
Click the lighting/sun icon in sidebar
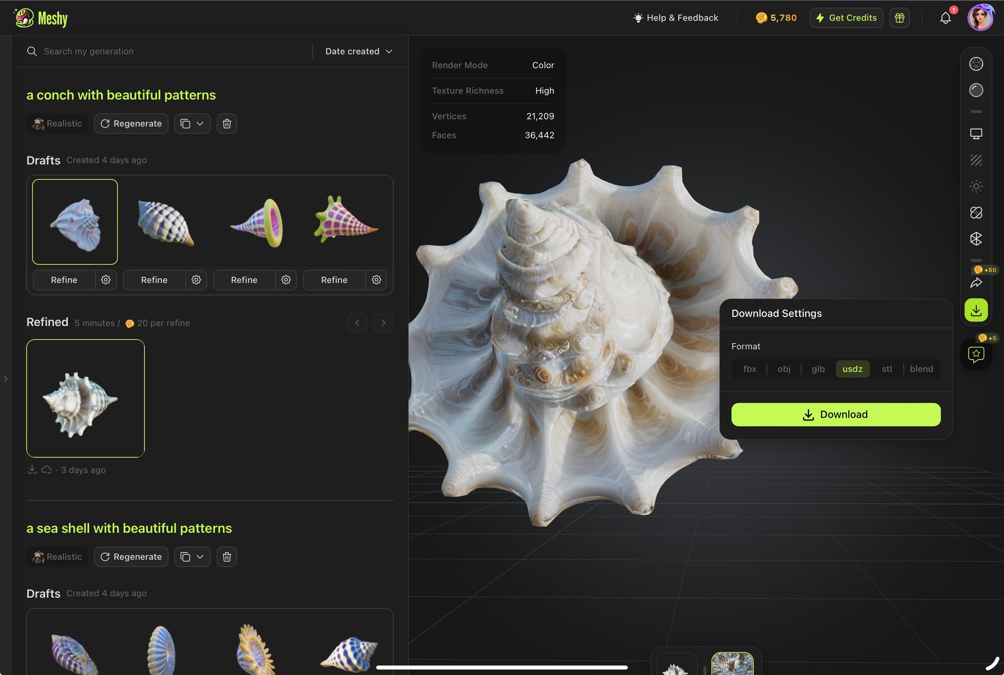pyautogui.click(x=976, y=187)
